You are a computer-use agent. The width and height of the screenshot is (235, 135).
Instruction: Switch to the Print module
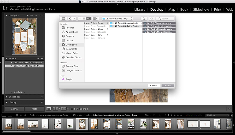coord(218,9)
